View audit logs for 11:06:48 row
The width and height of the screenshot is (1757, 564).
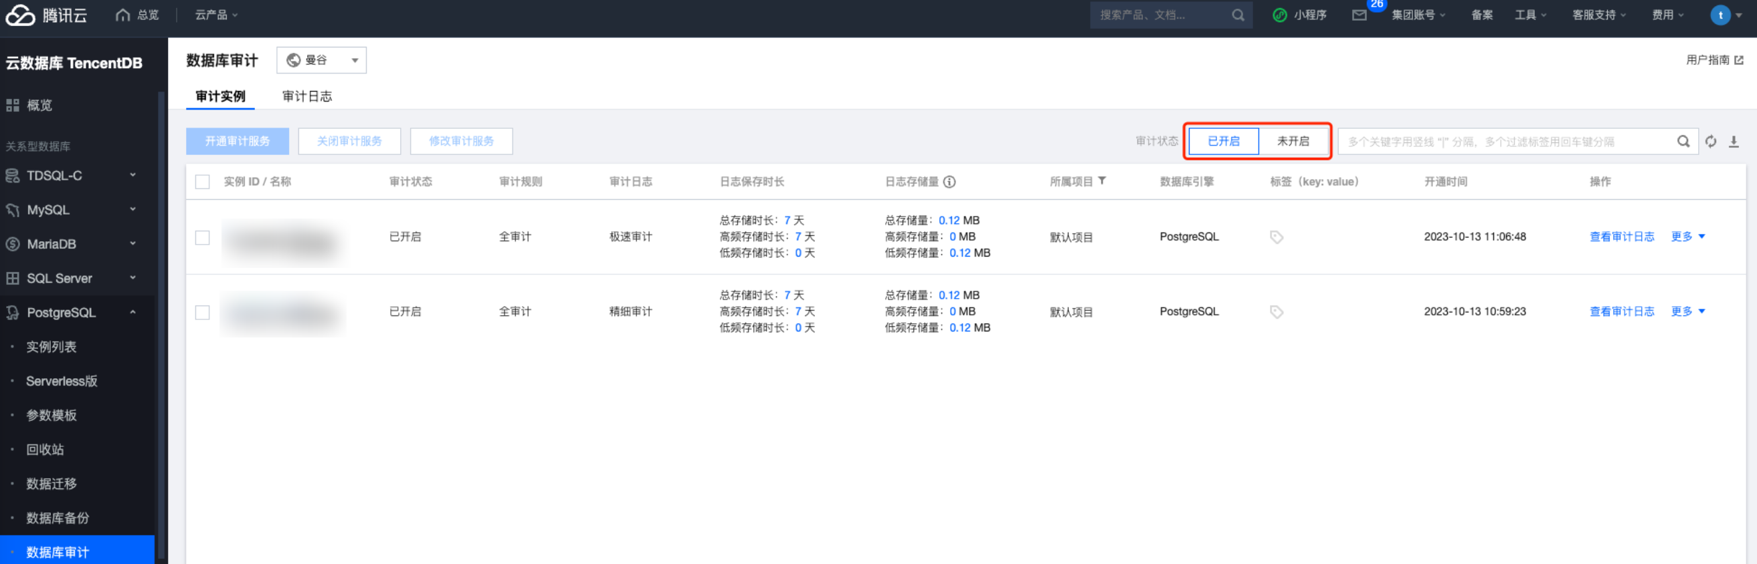(1621, 237)
